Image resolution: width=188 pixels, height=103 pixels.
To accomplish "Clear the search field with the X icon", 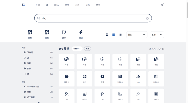I will [x=147, y=18].
